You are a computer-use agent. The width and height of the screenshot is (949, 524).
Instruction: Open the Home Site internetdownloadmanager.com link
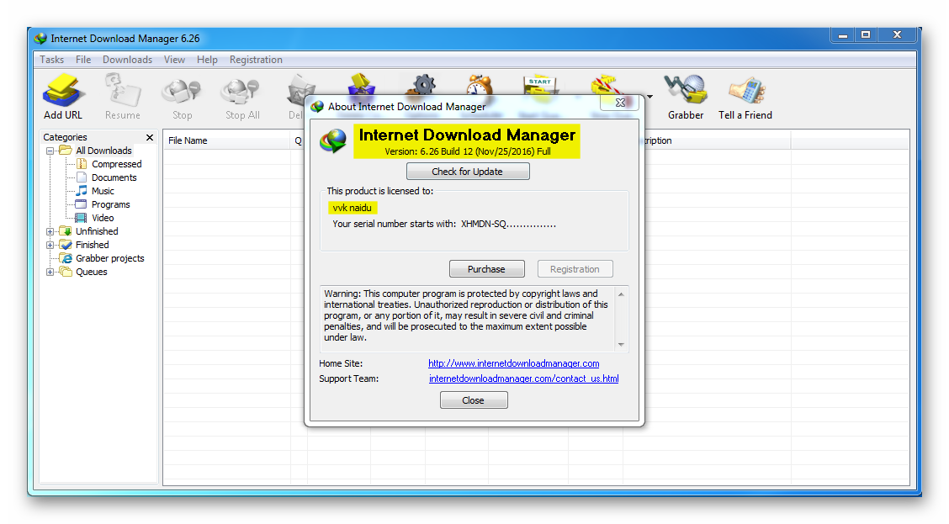[x=514, y=363]
